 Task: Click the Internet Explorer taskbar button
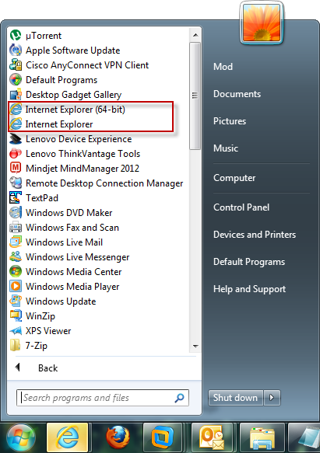(68, 437)
